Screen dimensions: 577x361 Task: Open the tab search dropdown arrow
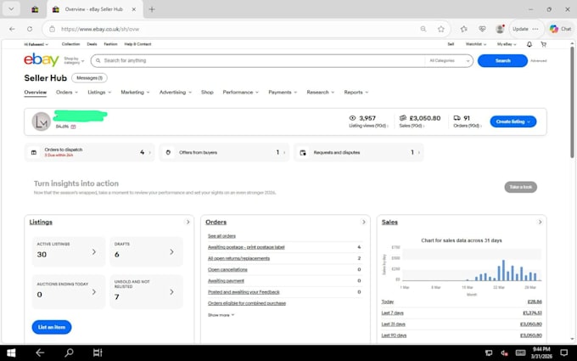tap(11, 9)
